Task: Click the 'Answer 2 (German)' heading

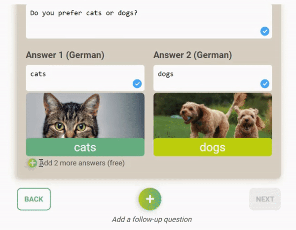Action: pyautogui.click(x=193, y=55)
